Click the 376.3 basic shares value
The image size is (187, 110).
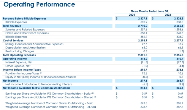tap(144, 103)
